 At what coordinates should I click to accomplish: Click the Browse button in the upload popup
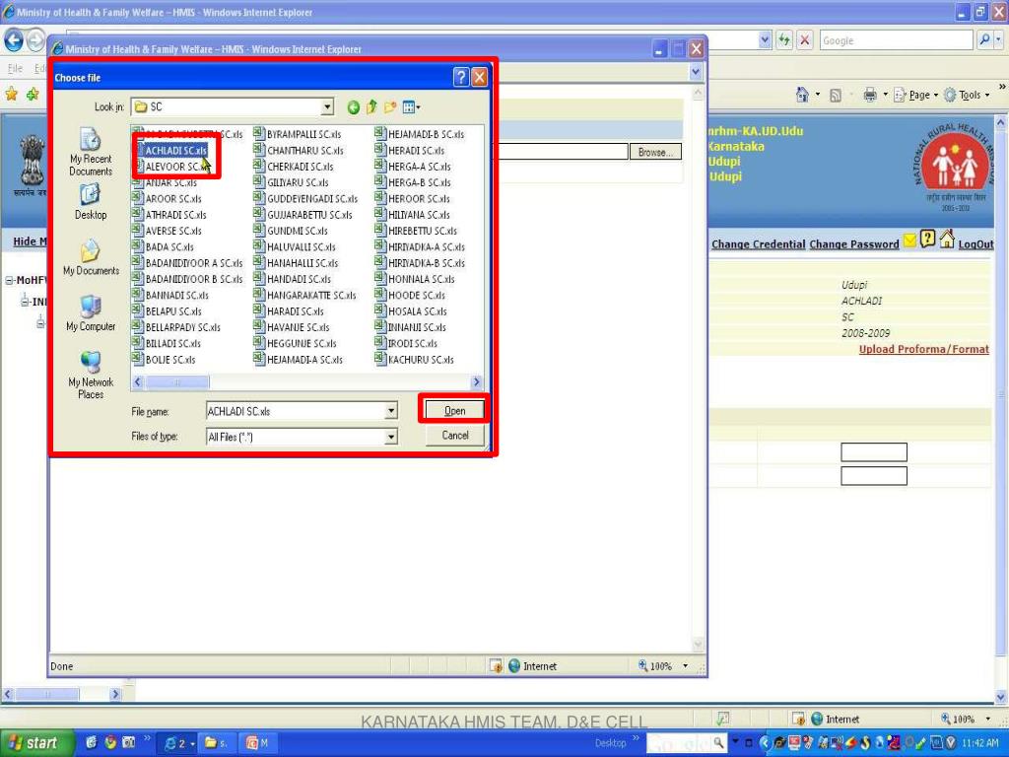(x=655, y=152)
